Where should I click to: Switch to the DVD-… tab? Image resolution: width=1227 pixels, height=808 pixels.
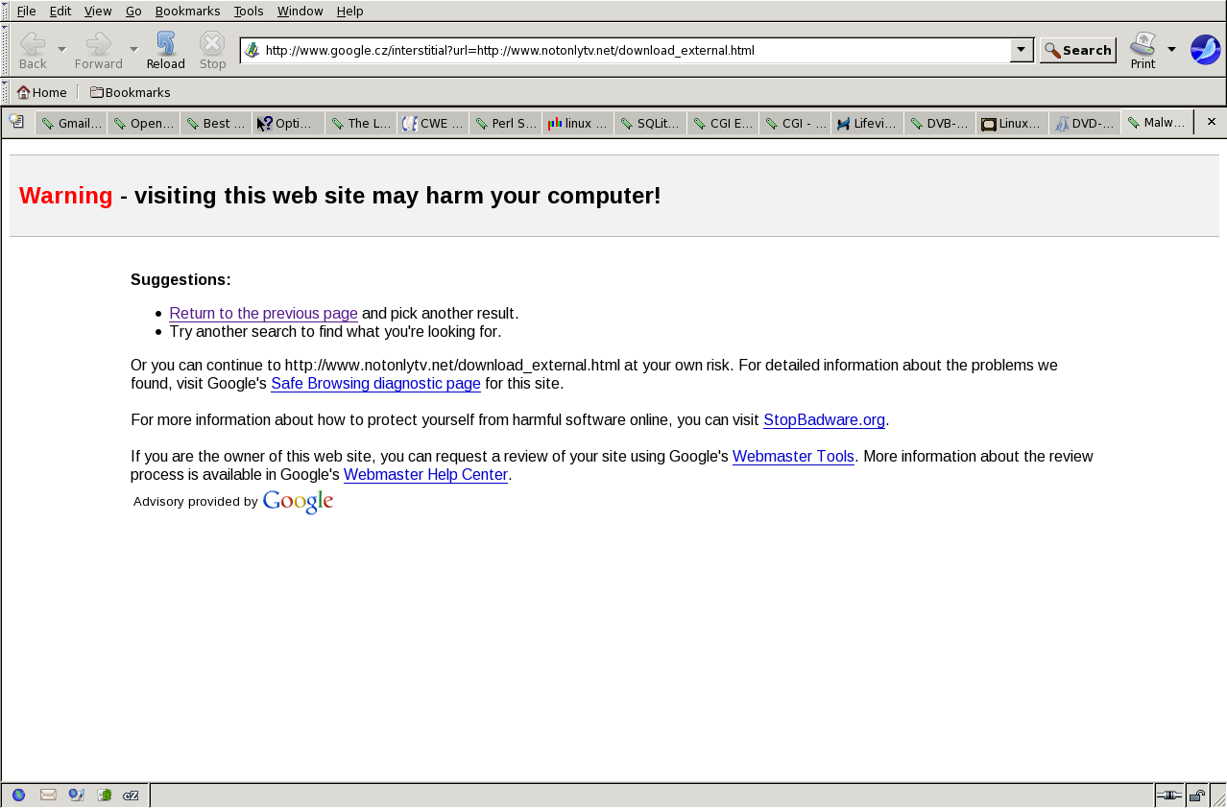[1086, 123]
